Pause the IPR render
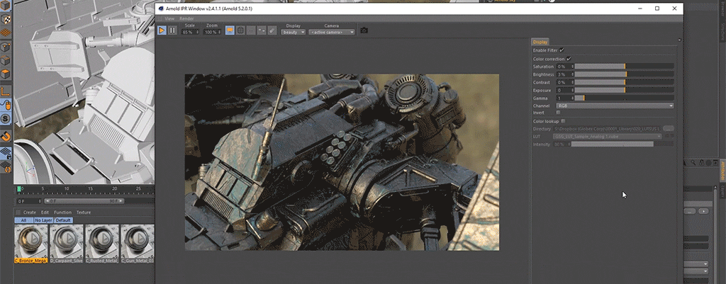This screenshot has width=726, height=284. 172,30
